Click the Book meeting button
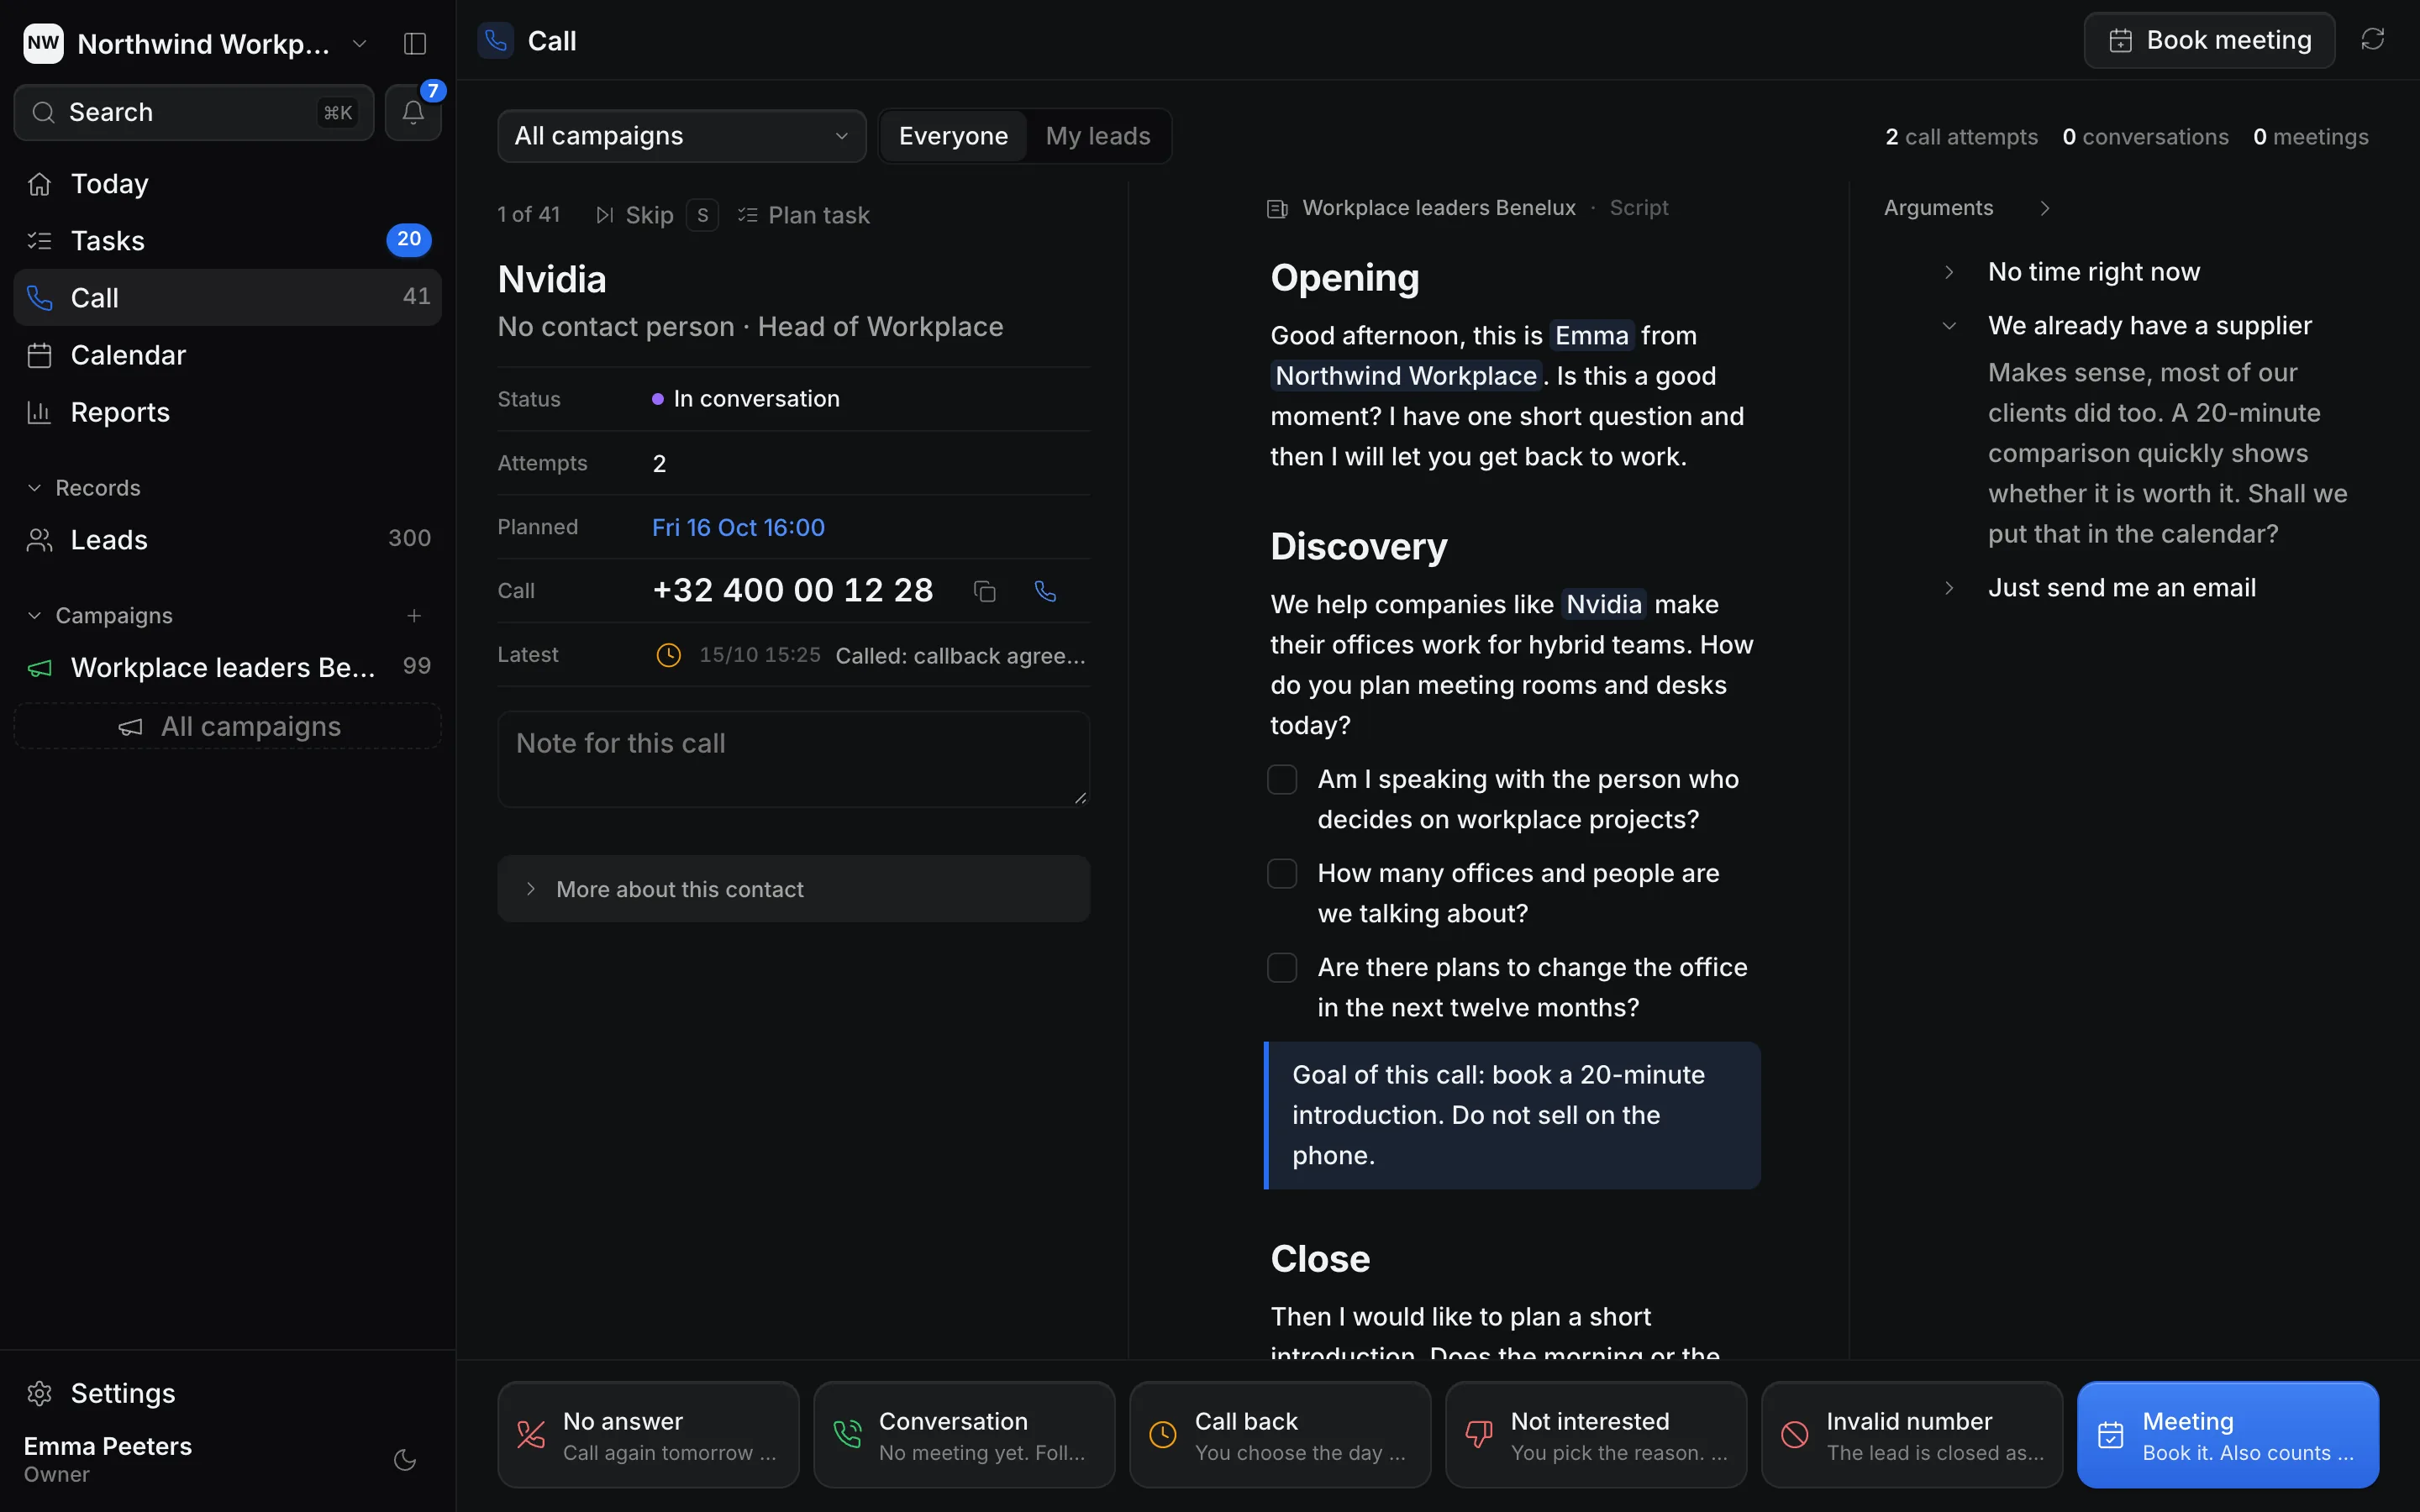This screenshot has width=2420, height=1512. (x=2209, y=40)
